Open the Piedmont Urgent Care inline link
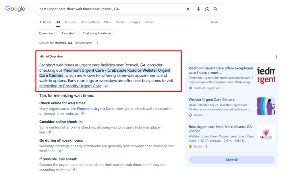The image size is (294, 174). pos(95,109)
